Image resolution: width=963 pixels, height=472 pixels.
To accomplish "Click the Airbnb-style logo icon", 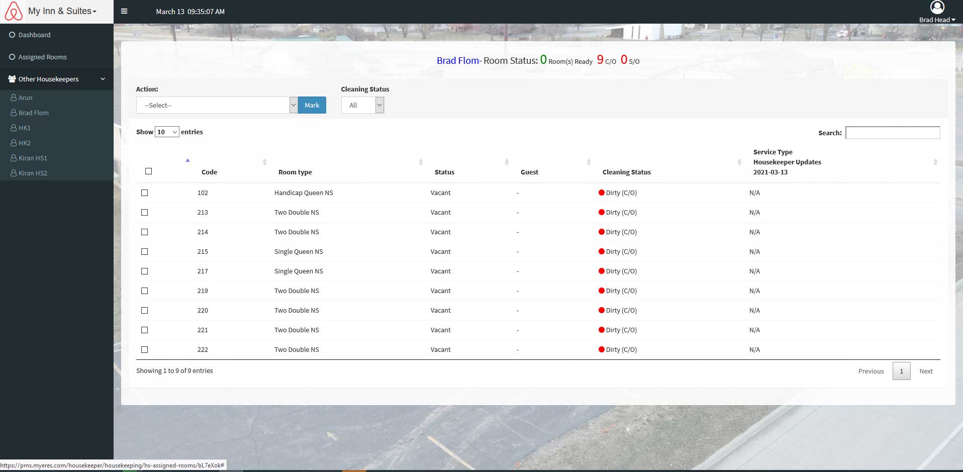I will click(14, 11).
